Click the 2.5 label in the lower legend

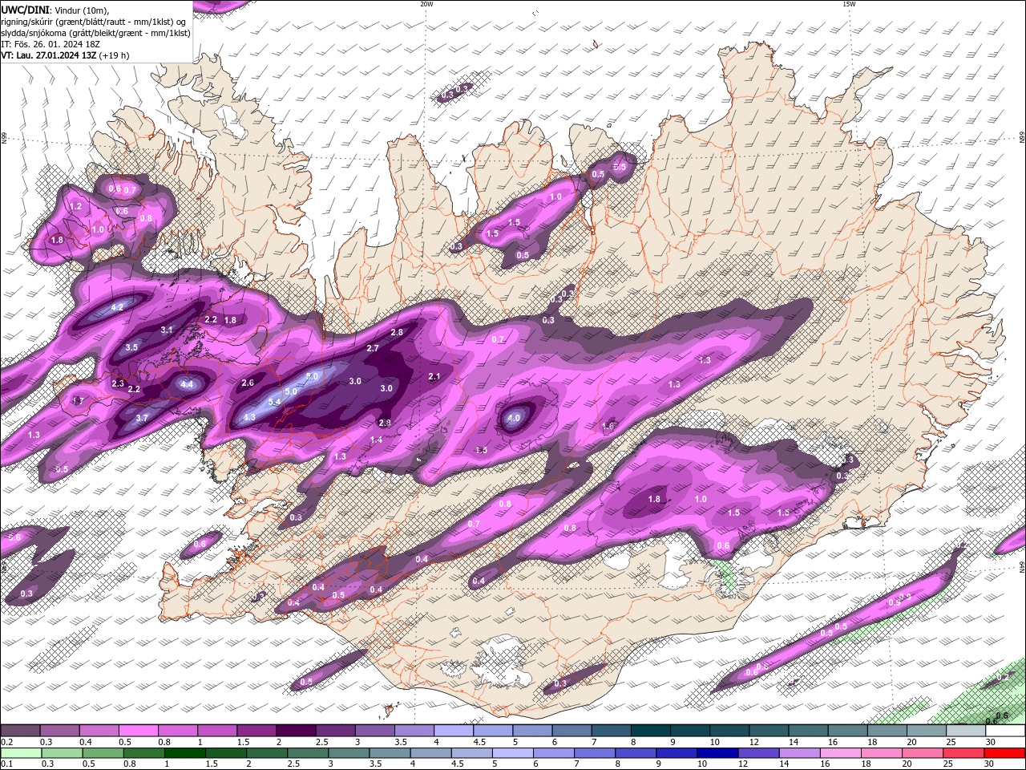coord(293,764)
